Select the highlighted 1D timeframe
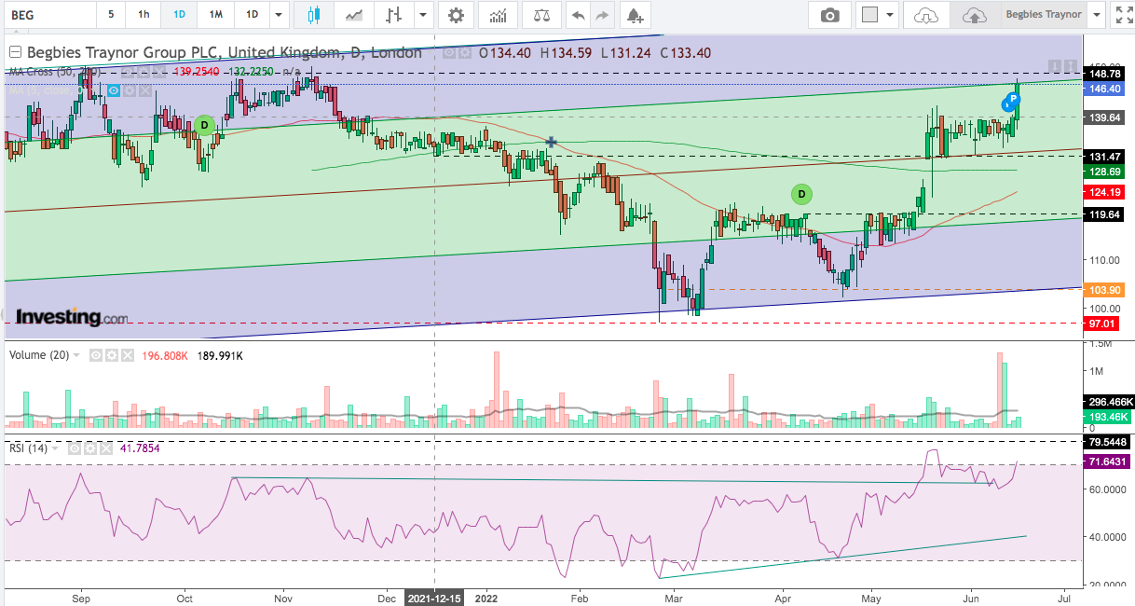Viewport: 1135px width, 606px height. (x=178, y=15)
